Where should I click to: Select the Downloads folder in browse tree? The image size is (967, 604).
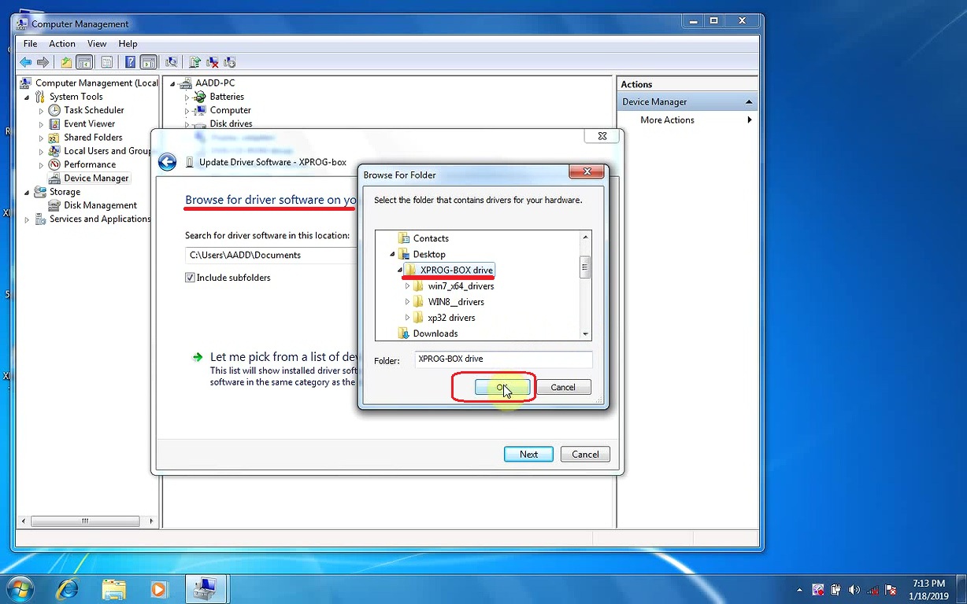click(x=435, y=334)
